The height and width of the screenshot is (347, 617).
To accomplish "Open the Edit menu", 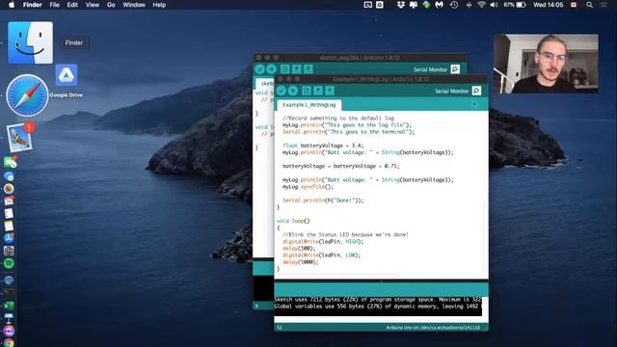I will (72, 5).
